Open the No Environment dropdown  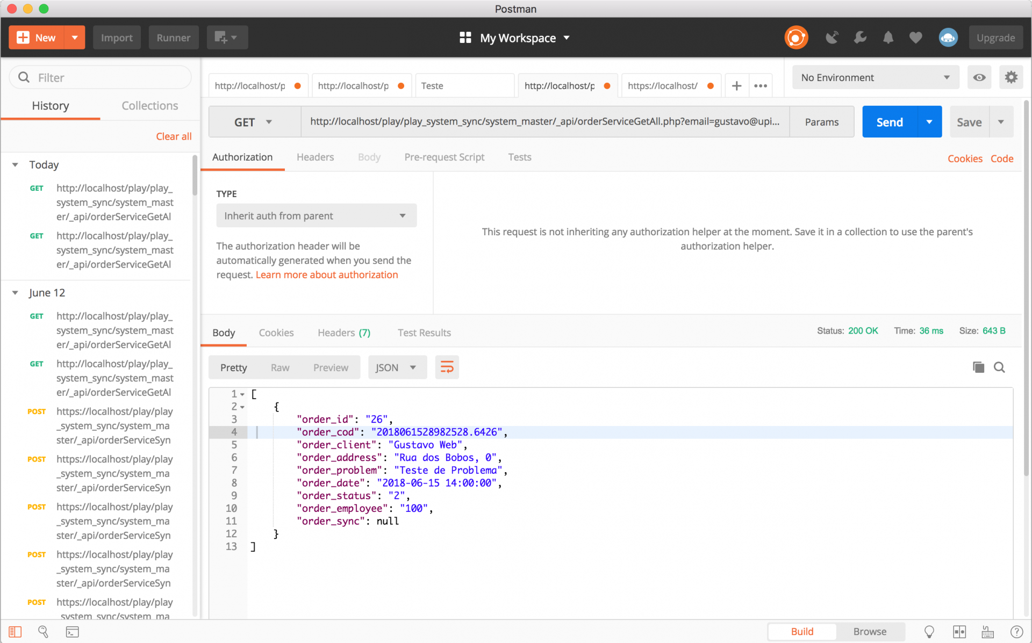tap(876, 77)
